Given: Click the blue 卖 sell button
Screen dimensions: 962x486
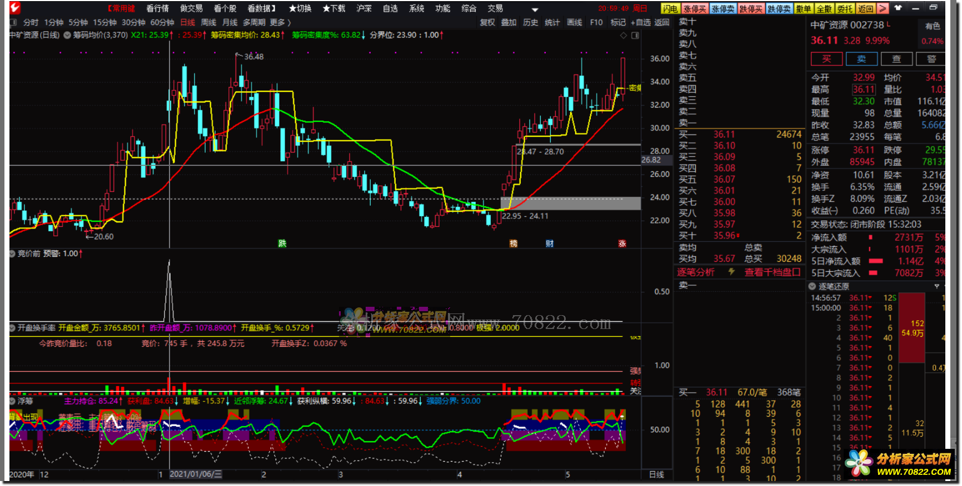Looking at the screenshot, I should (x=861, y=59).
